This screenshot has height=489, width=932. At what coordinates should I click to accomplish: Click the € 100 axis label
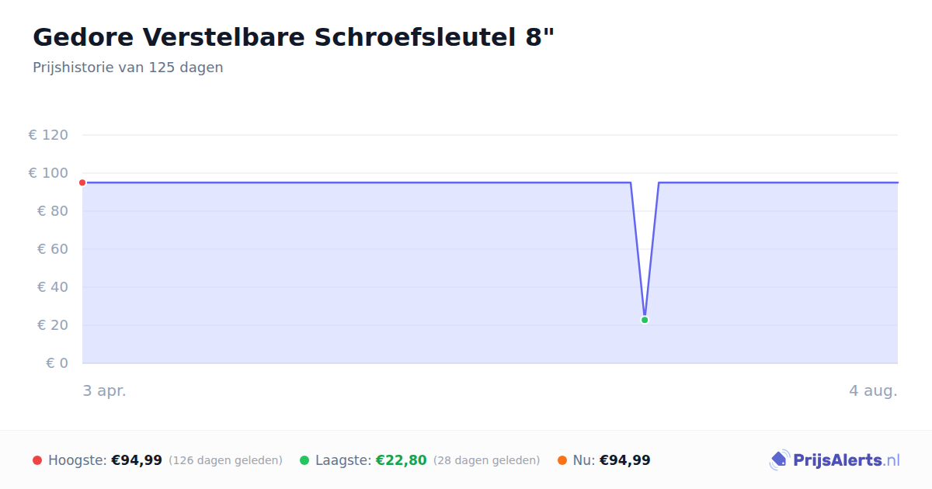tap(48, 173)
